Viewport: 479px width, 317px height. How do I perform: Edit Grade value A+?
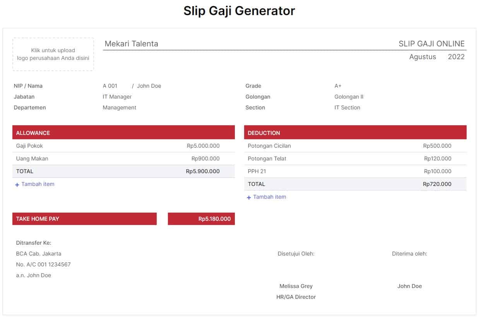coord(338,86)
